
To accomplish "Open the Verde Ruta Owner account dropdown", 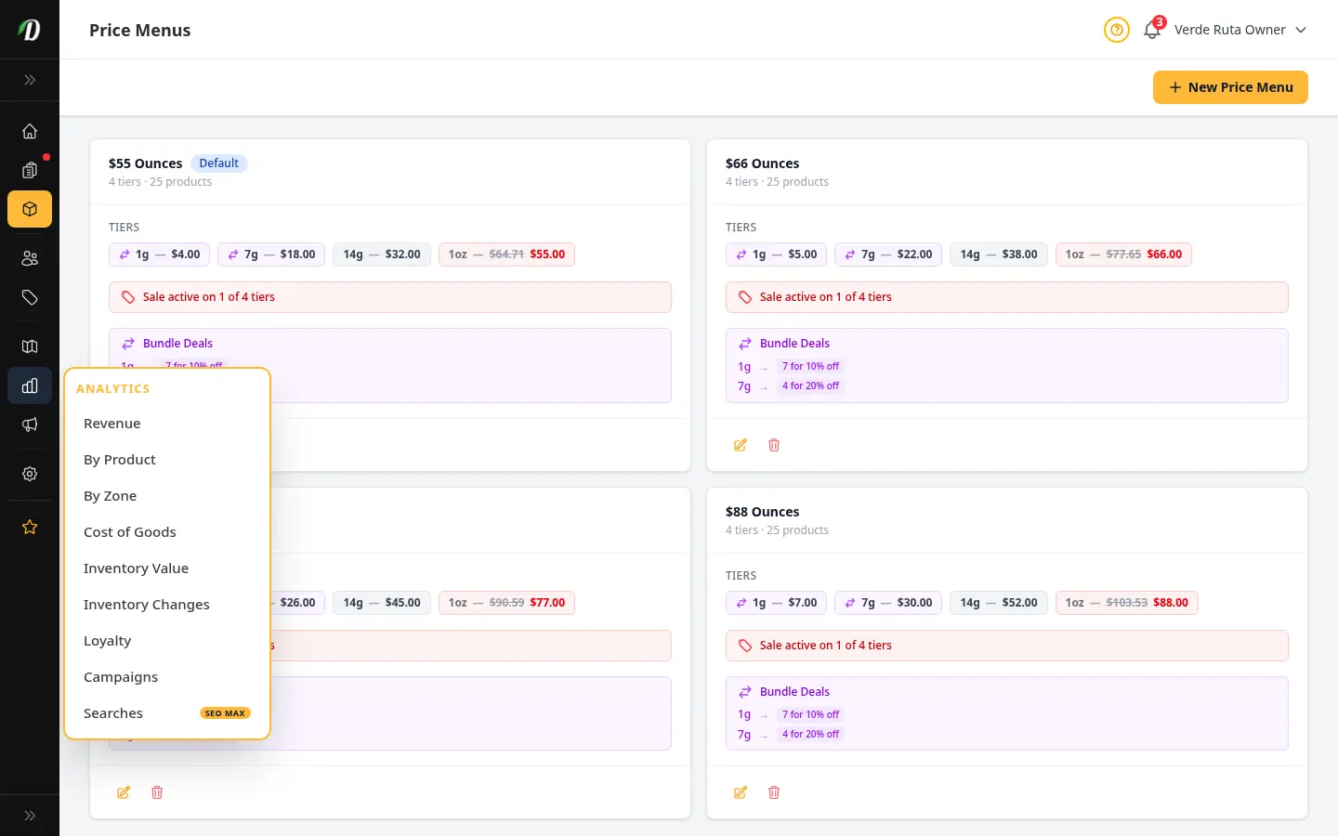I will (1240, 30).
